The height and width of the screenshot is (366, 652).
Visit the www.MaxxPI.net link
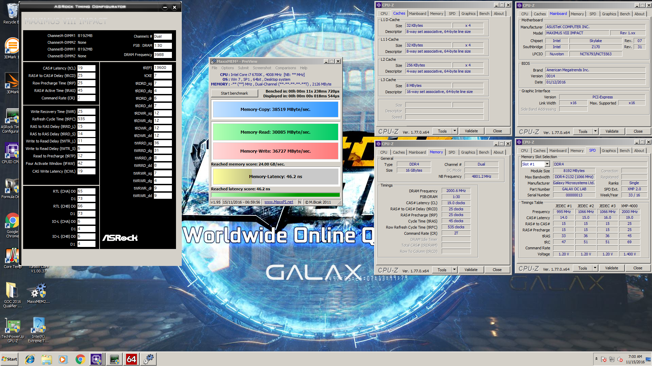tap(279, 202)
